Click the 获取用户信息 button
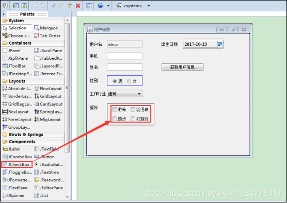Screen dimensions: 287x203 point(183,67)
